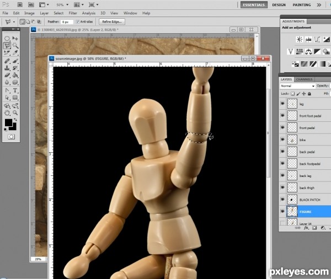The image size is (331, 279).
Task: Hide the back pedal layer
Action: [x=282, y=152]
